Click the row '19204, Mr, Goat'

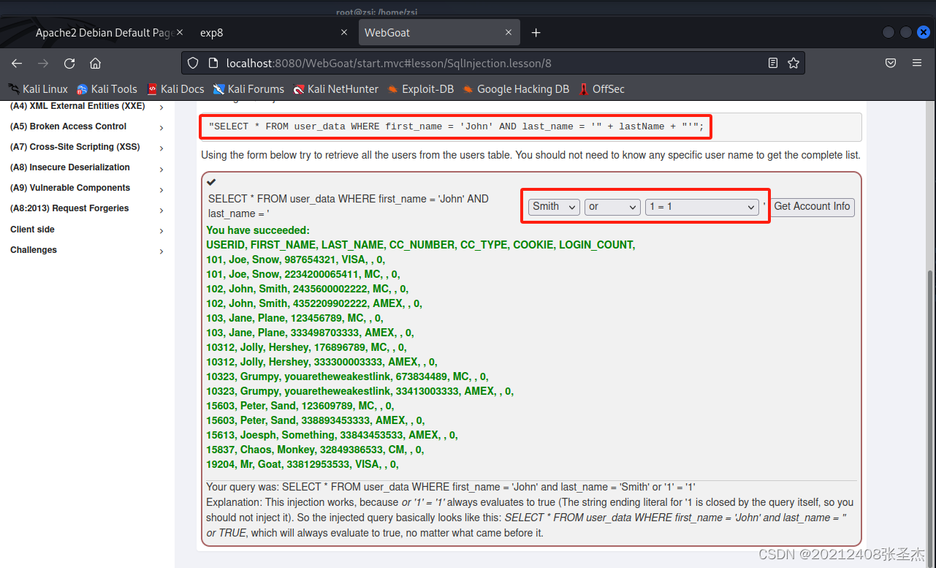(x=303, y=464)
